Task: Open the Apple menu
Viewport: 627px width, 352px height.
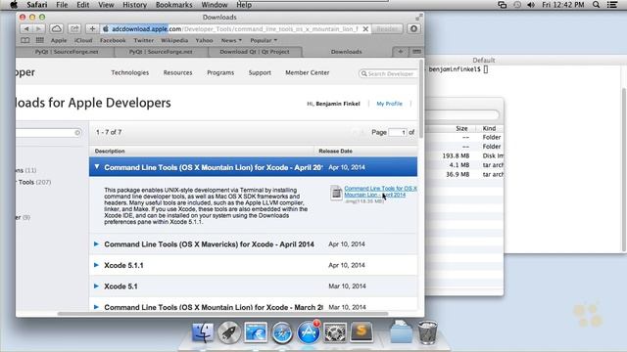Action: point(13,5)
